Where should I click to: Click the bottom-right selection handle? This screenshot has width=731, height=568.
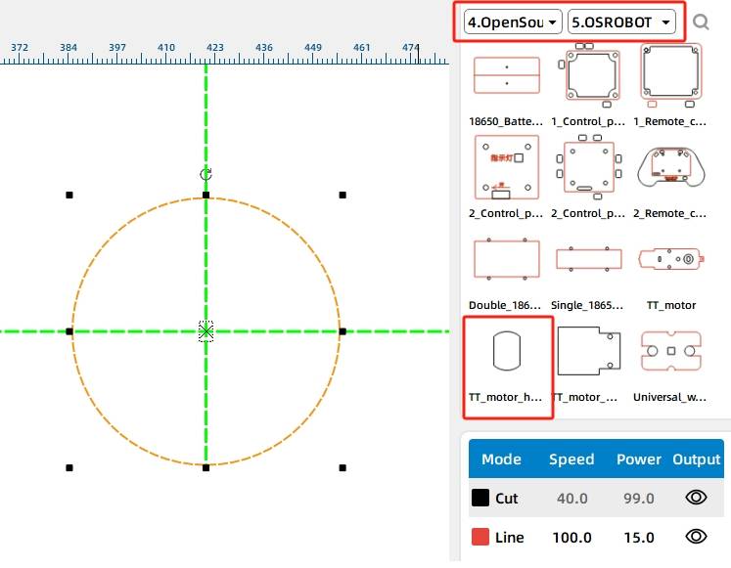pos(343,468)
